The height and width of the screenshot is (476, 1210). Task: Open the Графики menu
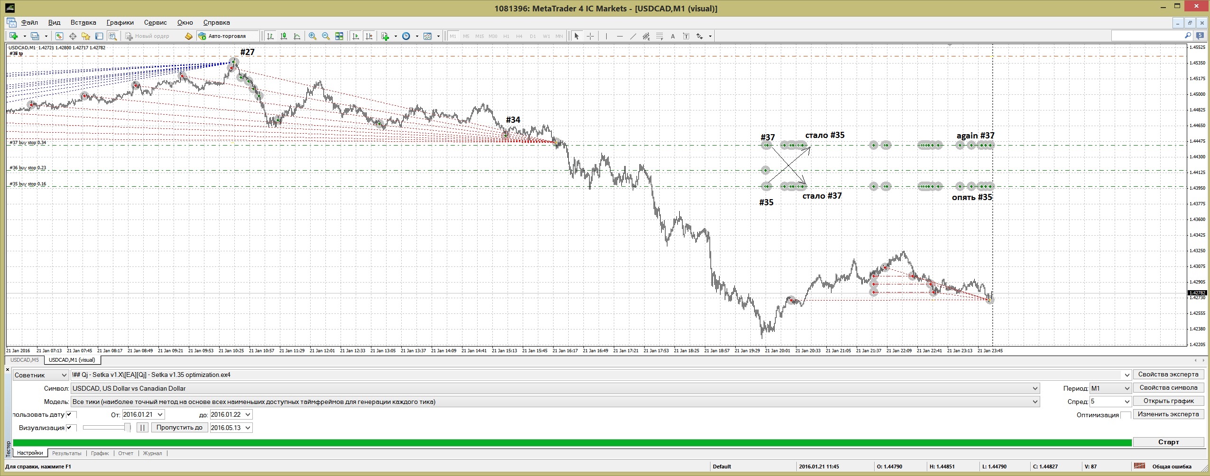[120, 22]
